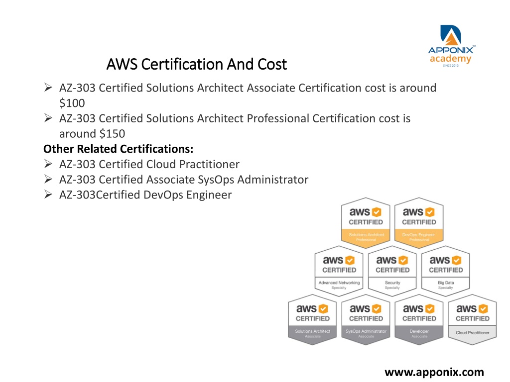Select the AWS Certification And Cost title

196,64
